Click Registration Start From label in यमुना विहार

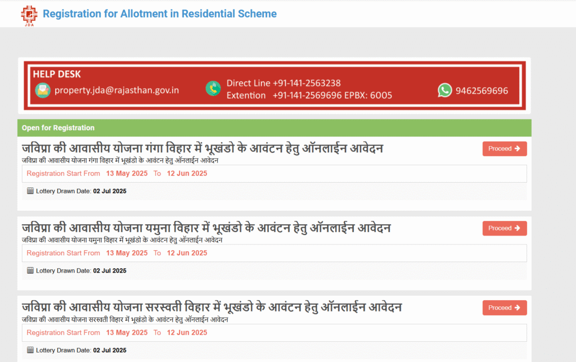(63, 253)
